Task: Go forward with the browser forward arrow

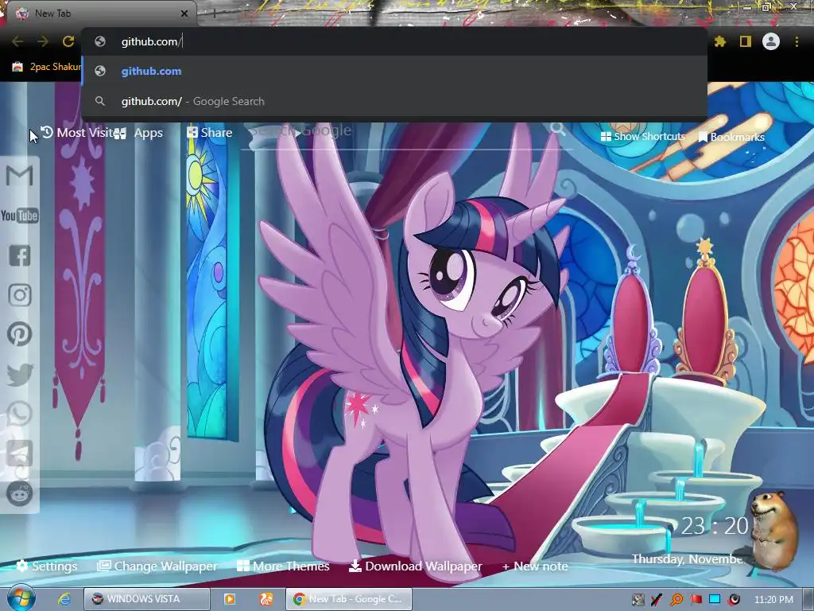Action: click(x=43, y=41)
